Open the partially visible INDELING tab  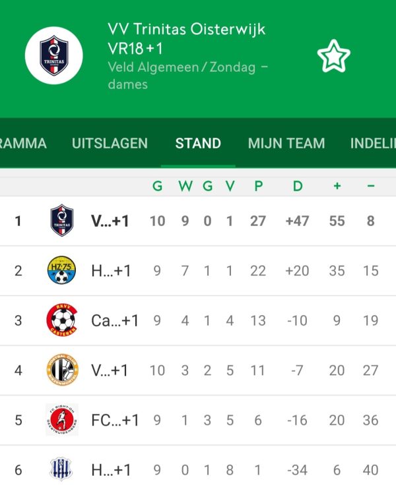click(373, 144)
